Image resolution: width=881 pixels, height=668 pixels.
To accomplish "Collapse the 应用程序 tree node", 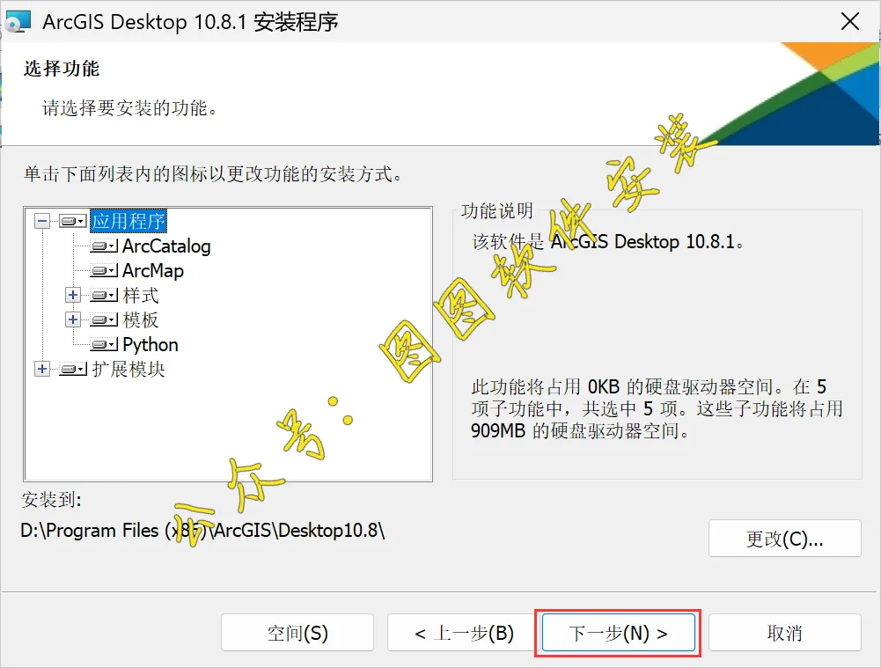I will pos(42,221).
